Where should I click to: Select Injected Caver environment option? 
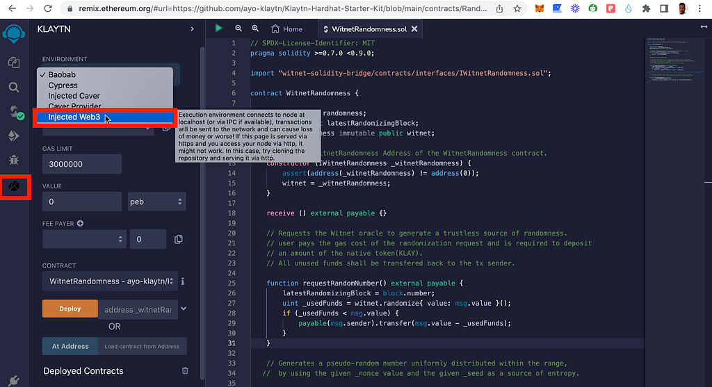(105, 96)
